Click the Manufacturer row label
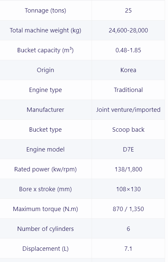This screenshot has height=262, width=168. 45,110
